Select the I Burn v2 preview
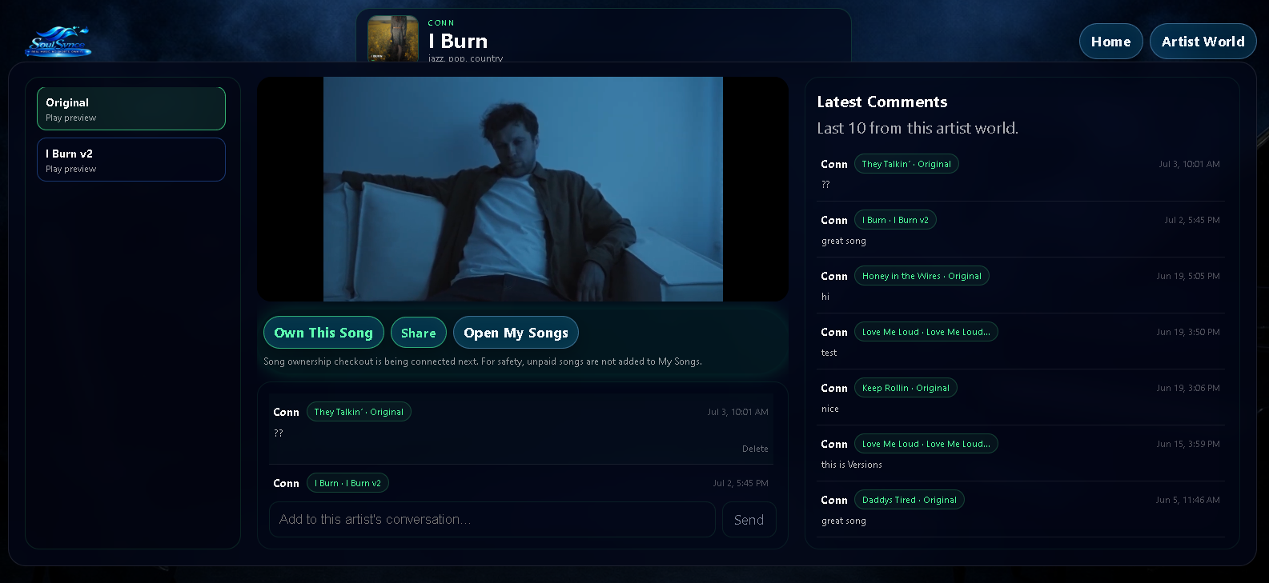The width and height of the screenshot is (1269, 583). tap(131, 160)
